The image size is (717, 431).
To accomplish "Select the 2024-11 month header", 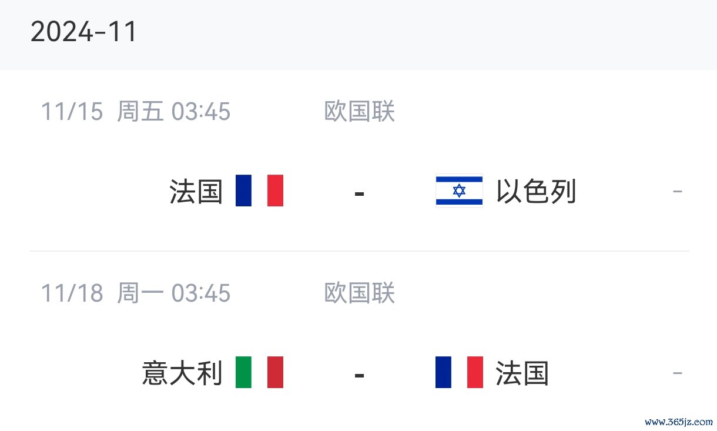I will click(x=83, y=32).
